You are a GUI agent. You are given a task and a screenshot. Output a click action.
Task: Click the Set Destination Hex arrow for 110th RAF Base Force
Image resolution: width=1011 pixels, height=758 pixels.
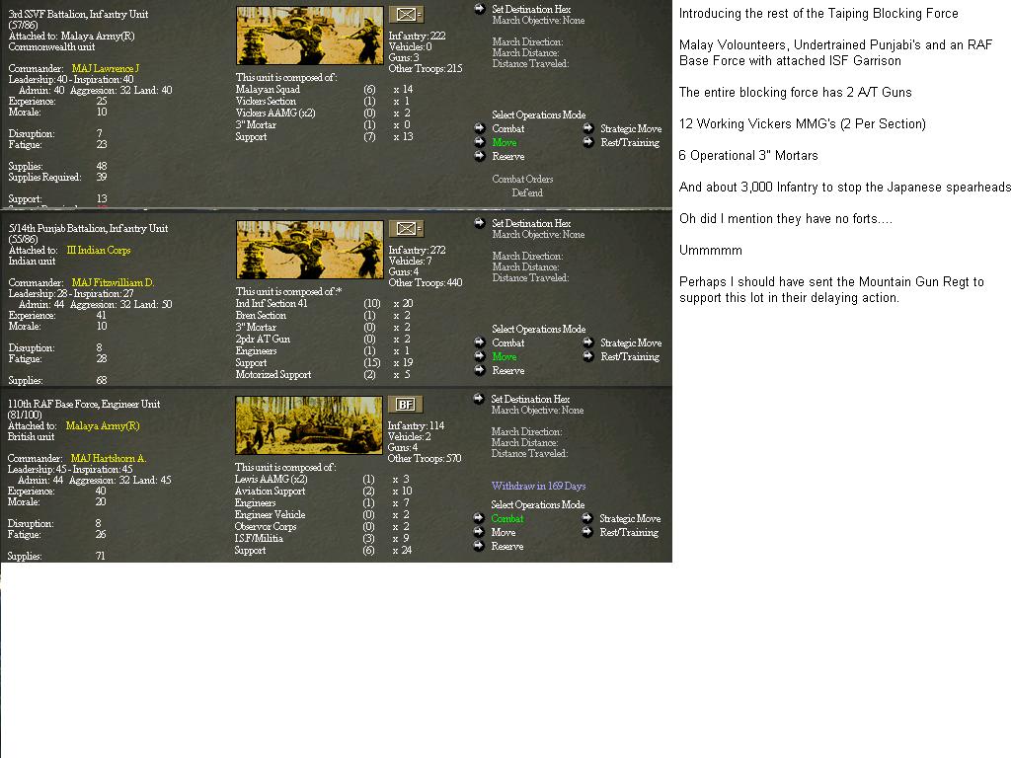[479, 399]
